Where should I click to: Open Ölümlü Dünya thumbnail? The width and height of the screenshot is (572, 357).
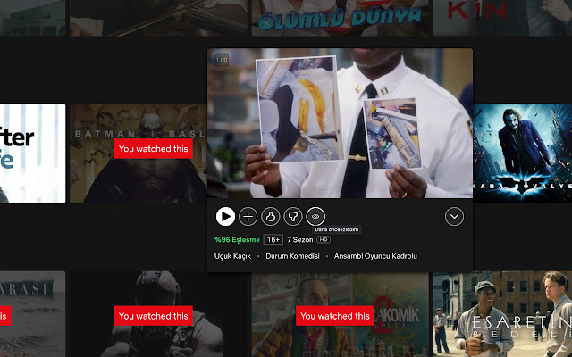pos(341,18)
